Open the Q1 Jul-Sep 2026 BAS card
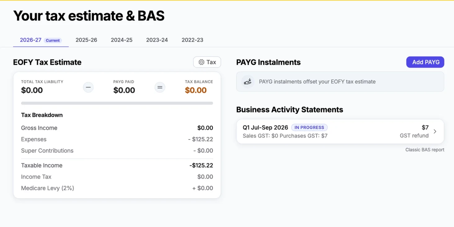 coord(340,131)
